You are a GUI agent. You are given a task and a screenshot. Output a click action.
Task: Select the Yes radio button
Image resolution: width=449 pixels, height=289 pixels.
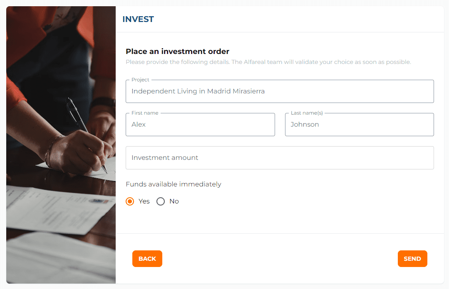point(130,201)
